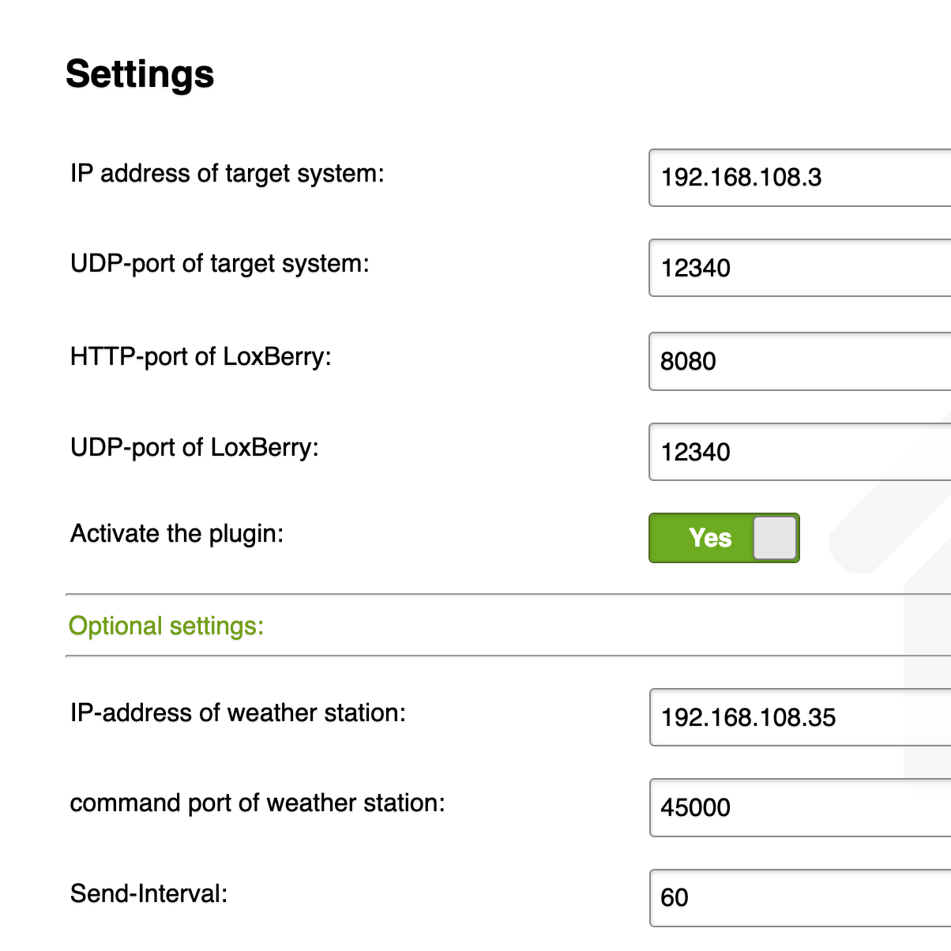Select the HTTP-port of LoxBerry input box
The image size is (951, 951).
pyautogui.click(x=799, y=361)
